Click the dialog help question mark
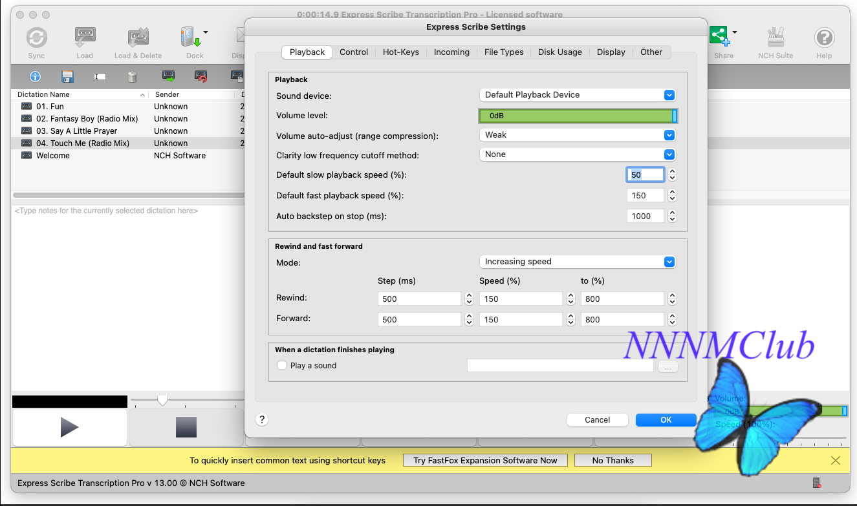 coord(262,419)
